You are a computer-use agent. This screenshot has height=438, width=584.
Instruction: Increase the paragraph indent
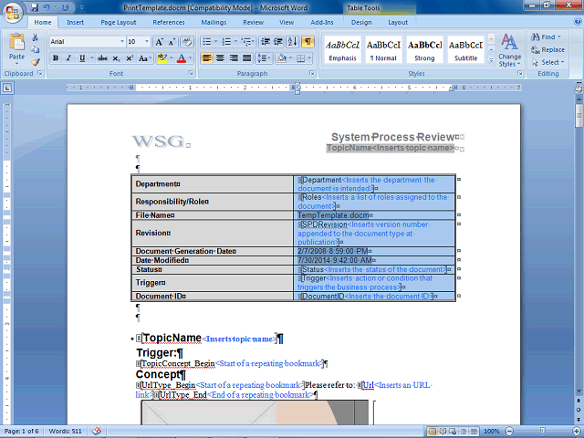click(278, 42)
